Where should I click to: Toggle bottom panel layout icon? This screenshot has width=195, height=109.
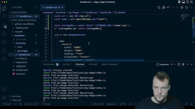coord(183,2)
